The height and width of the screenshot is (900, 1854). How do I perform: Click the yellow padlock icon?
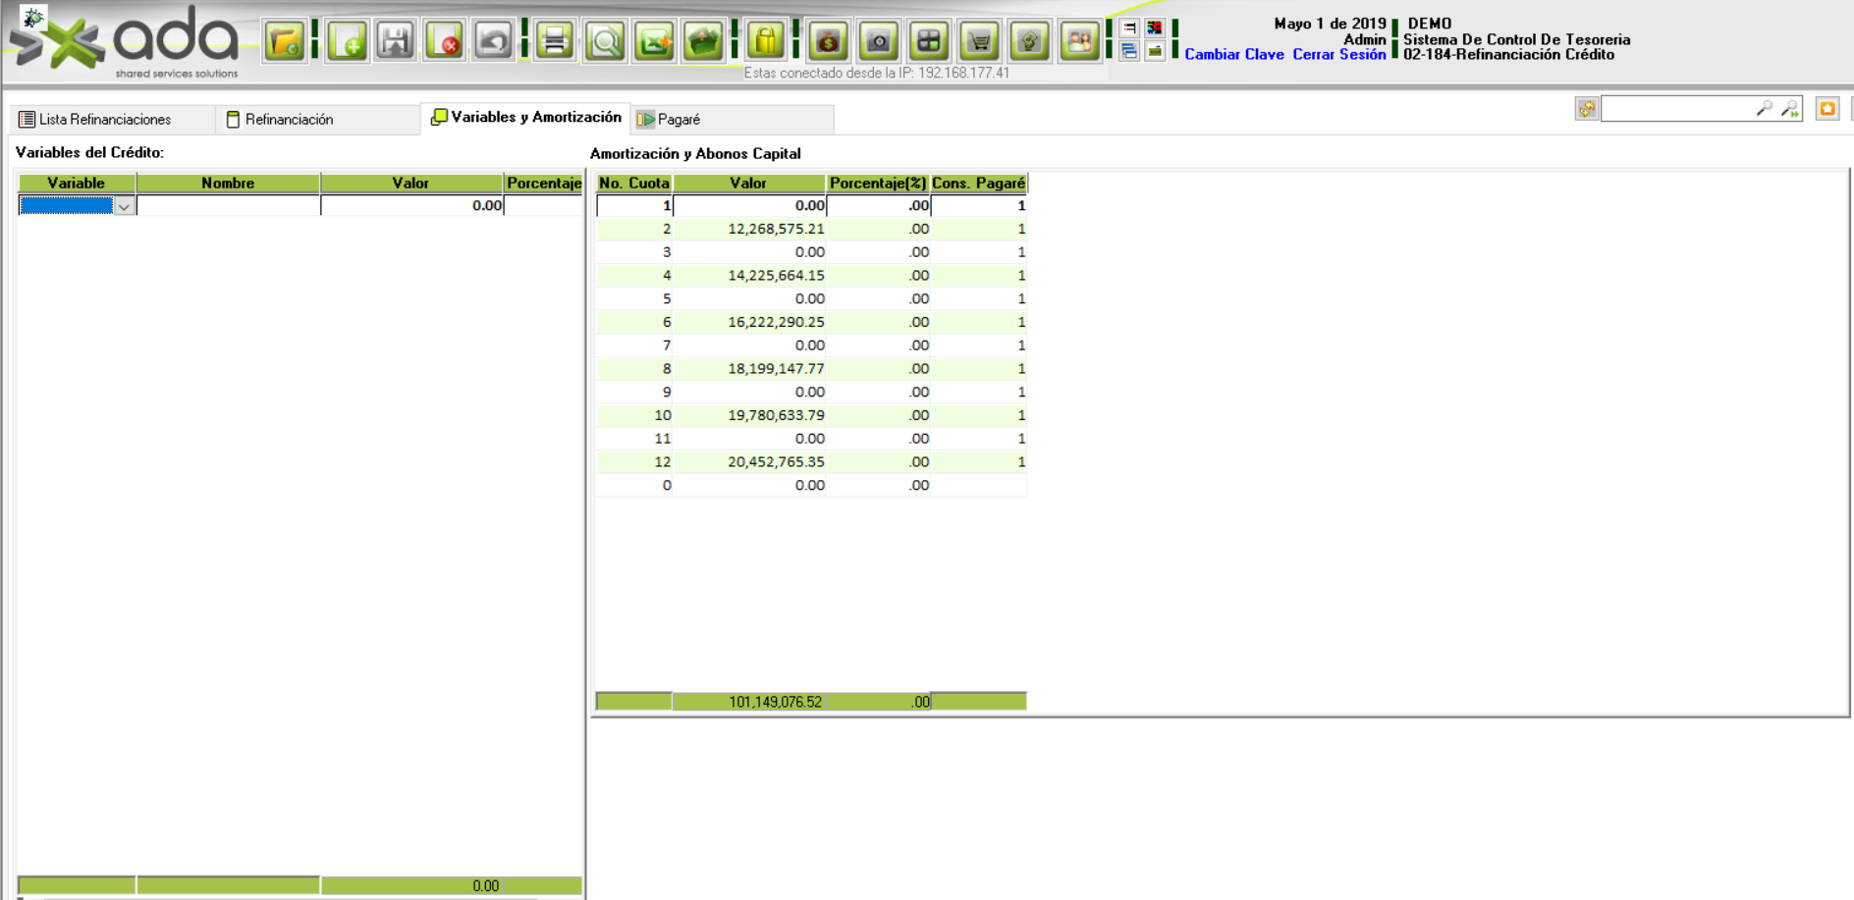tap(766, 42)
